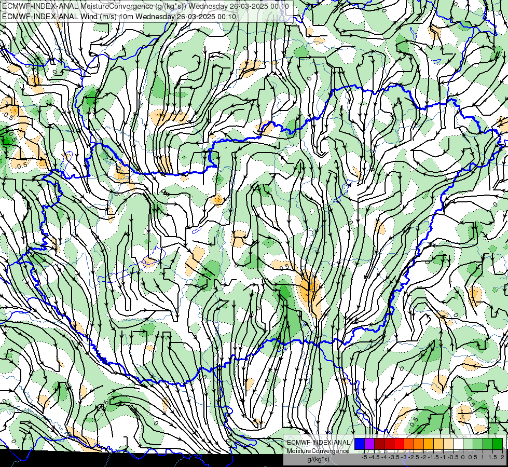Image resolution: width=508 pixels, height=467 pixels.
Task: Click the legend tick label -4.5
Action: click(374, 457)
